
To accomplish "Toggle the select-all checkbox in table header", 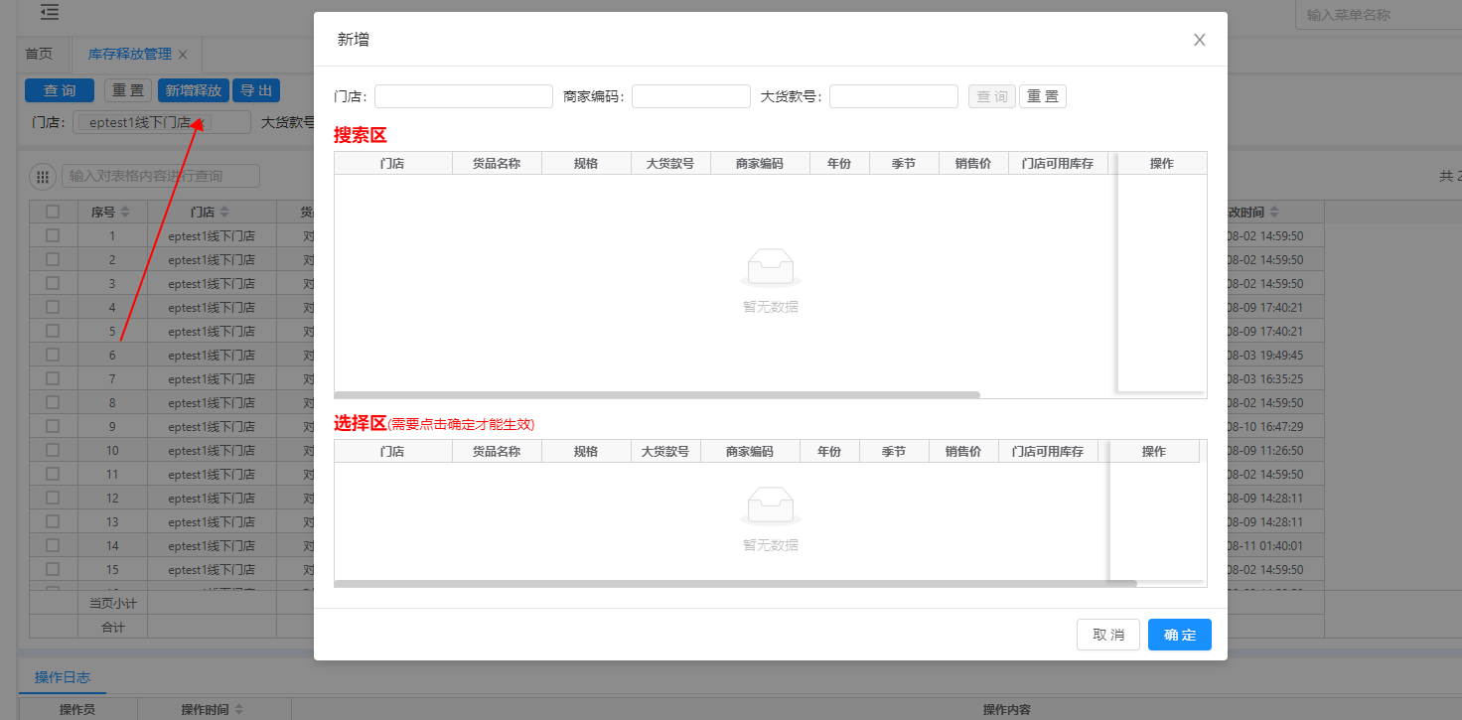I will click(x=53, y=212).
